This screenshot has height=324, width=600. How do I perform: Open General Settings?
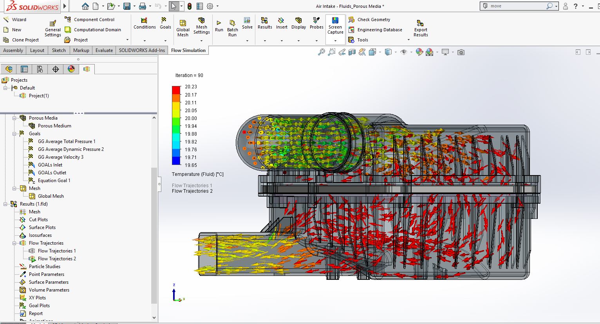pos(53,29)
